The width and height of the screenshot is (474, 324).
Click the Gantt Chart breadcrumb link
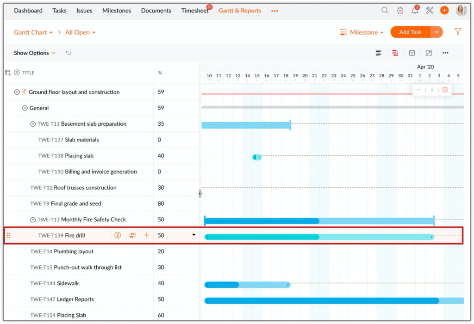(x=30, y=32)
